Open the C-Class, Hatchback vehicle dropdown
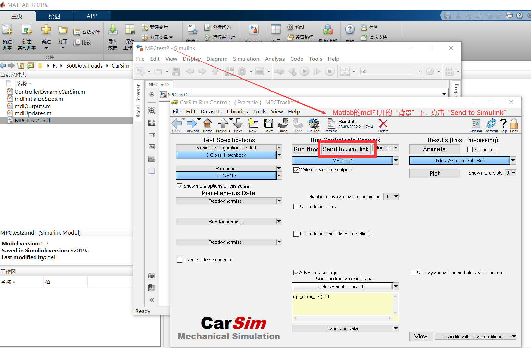 (x=279, y=155)
